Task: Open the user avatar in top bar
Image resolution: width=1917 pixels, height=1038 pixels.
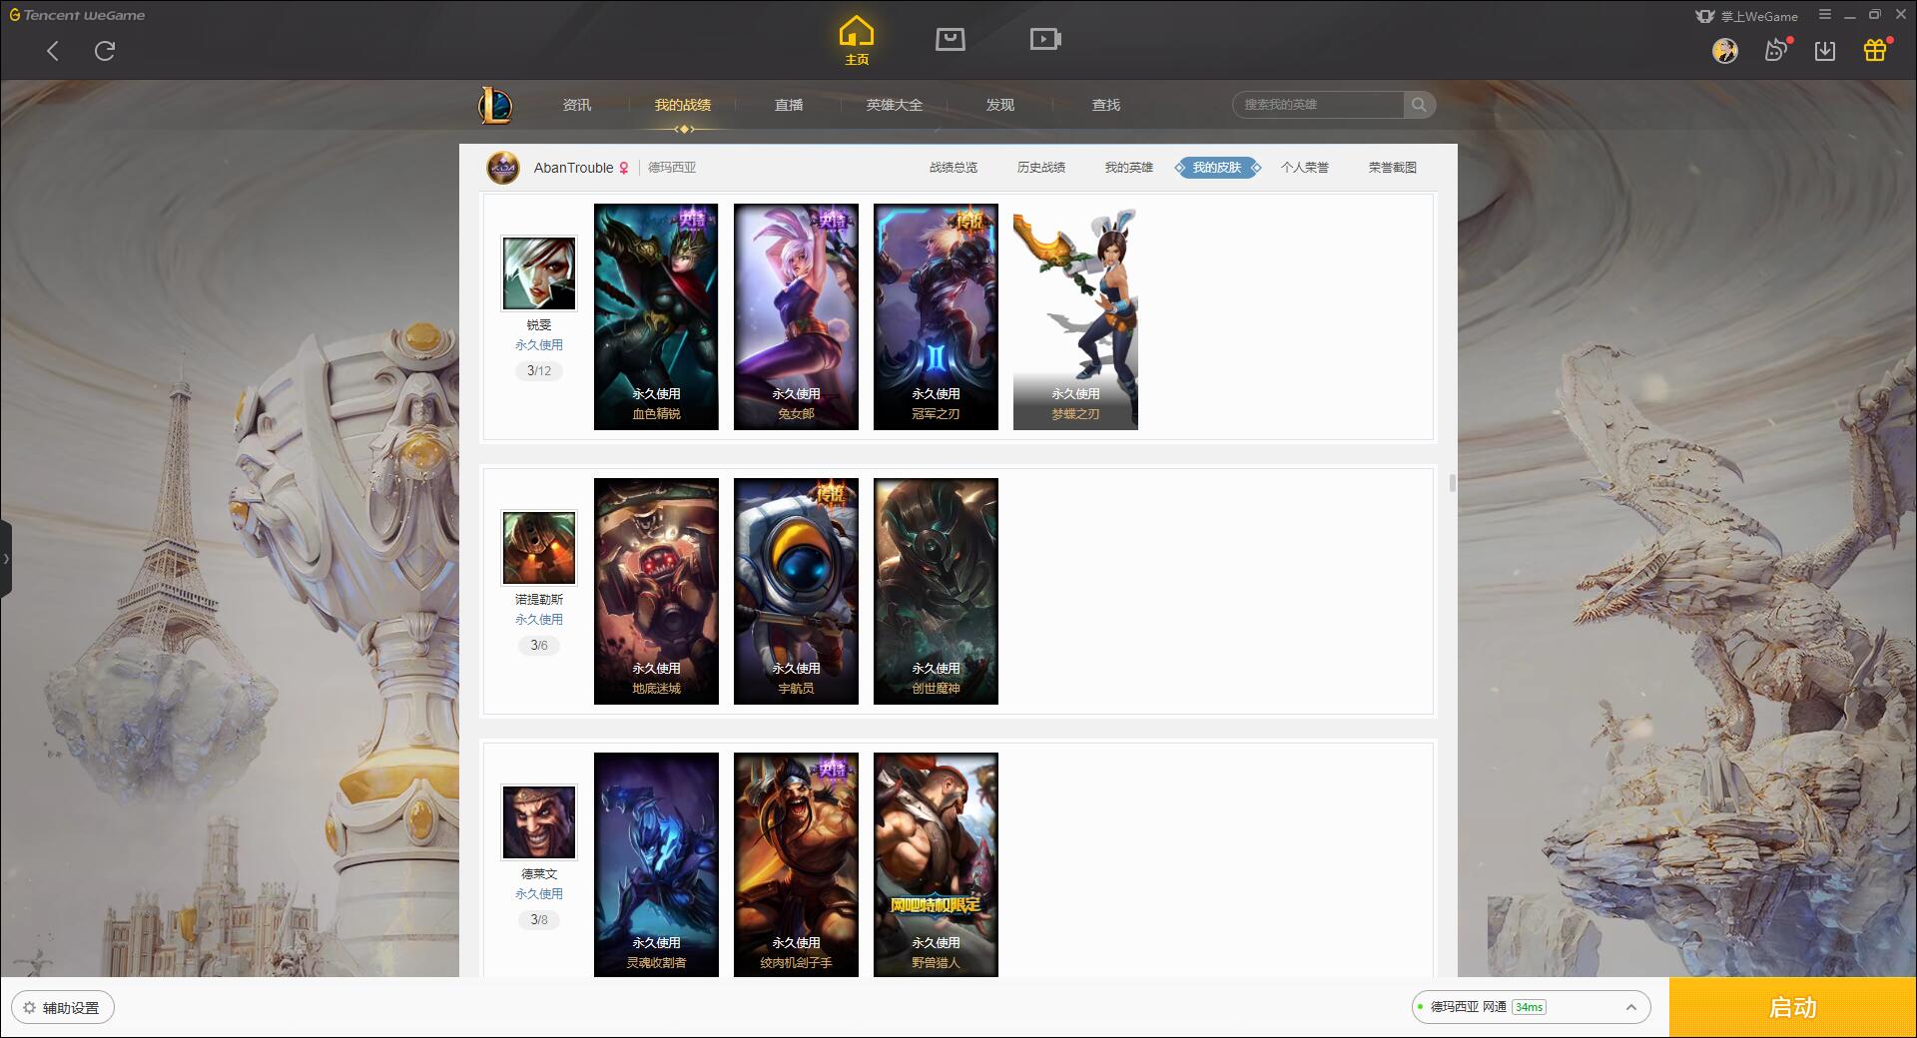Action: (1724, 50)
